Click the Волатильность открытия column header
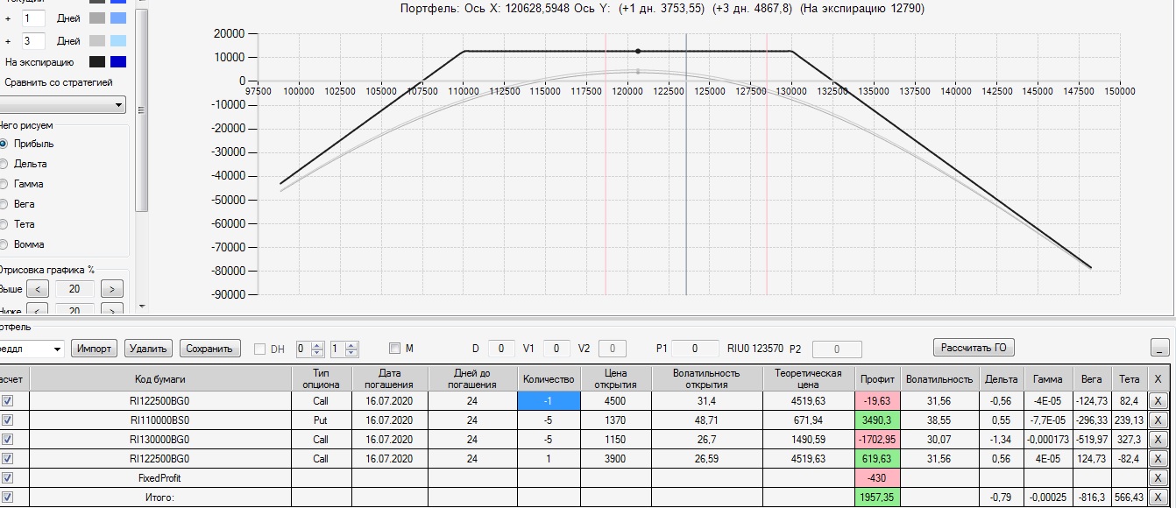Viewport: 1176px width, 508px height. pyautogui.click(x=705, y=378)
